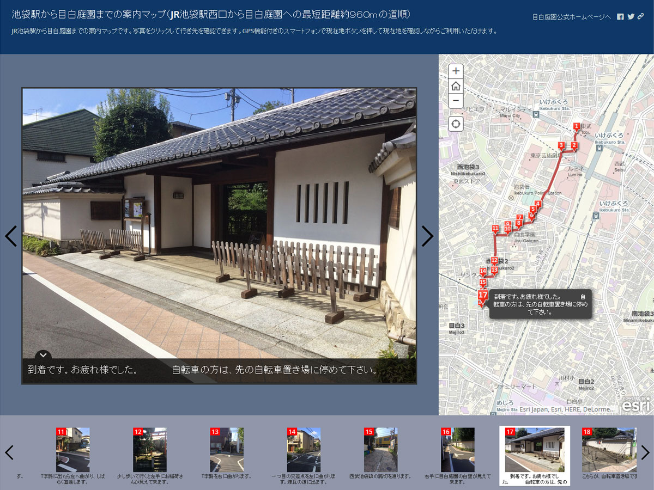Go back to the previous photo

pyautogui.click(x=11, y=236)
